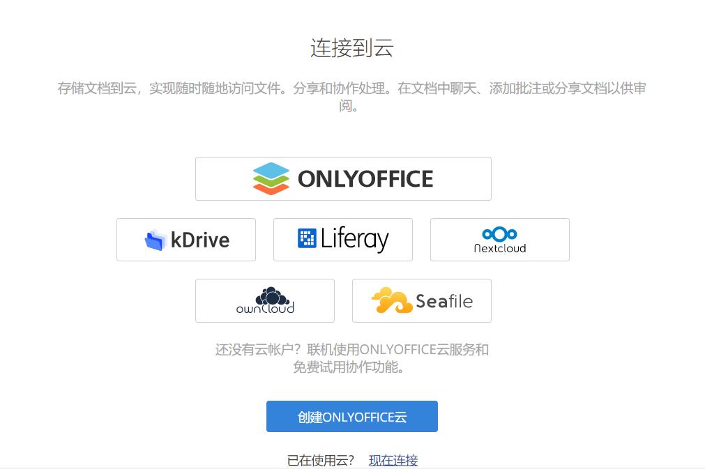This screenshot has height=469, width=705.
Task: Select the ONLYOFFICE wordmark text
Action: [365, 179]
